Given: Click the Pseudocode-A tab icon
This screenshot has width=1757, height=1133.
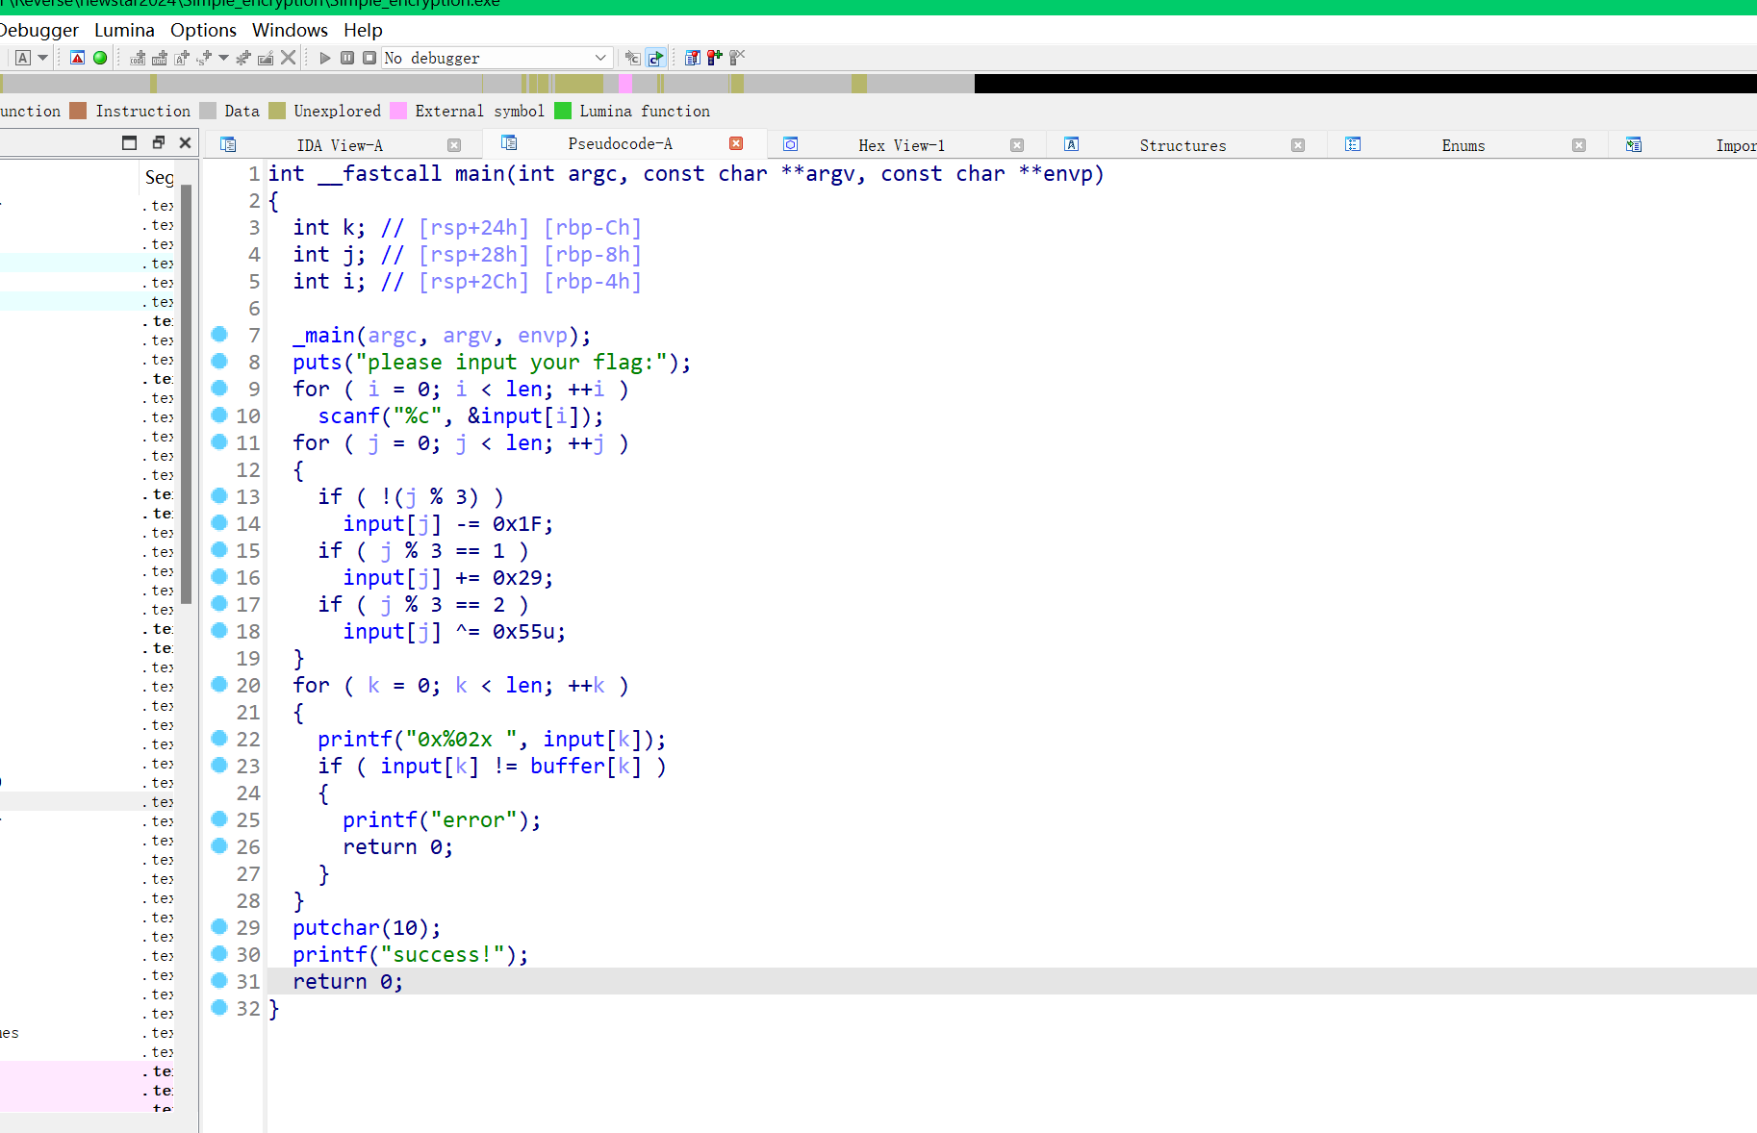Looking at the screenshot, I should (x=509, y=142).
